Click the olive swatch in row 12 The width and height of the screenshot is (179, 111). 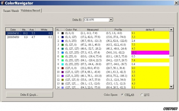63,80
